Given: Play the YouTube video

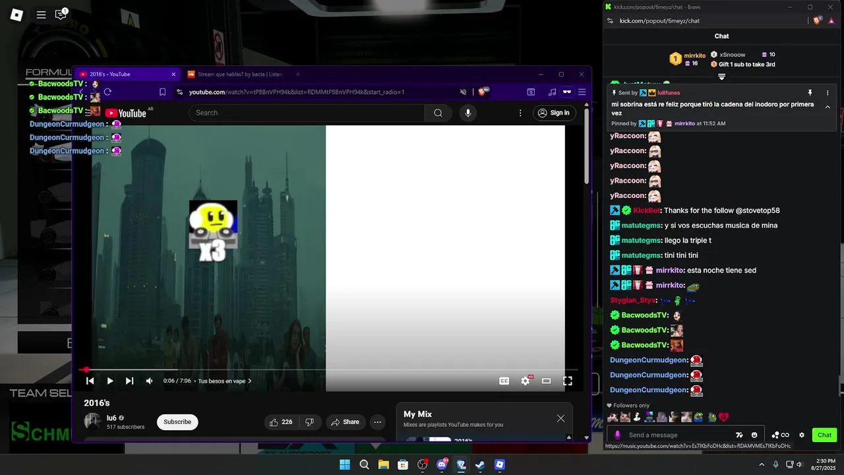Looking at the screenshot, I should [110, 381].
